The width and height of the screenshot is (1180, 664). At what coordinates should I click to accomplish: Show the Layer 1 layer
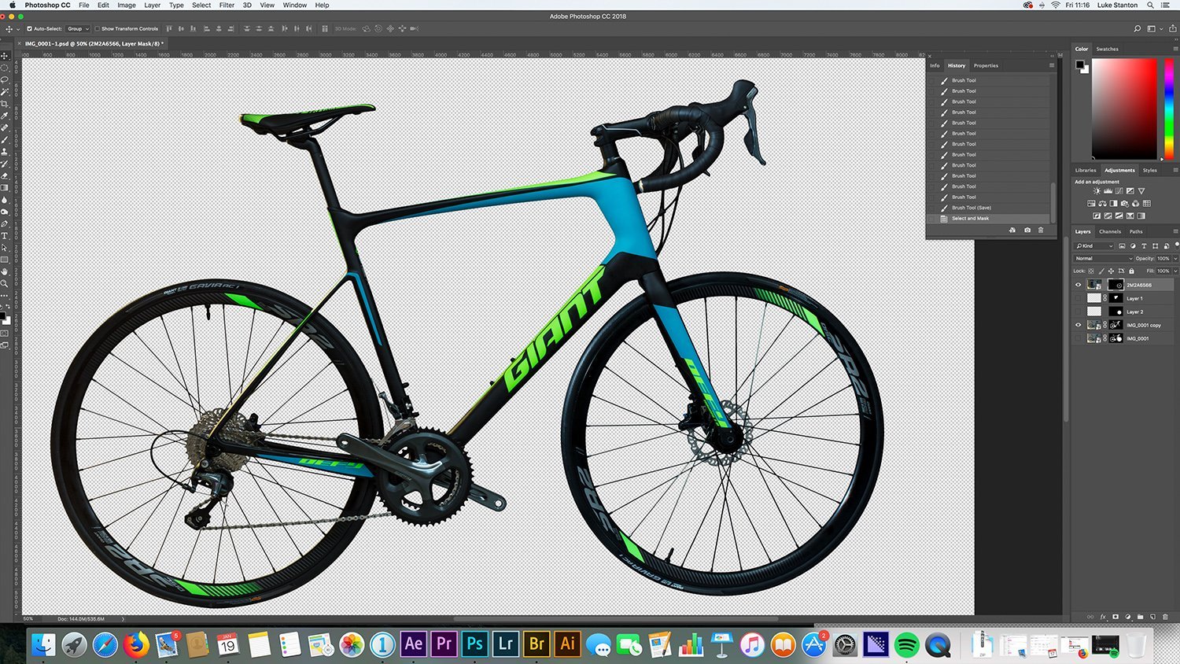tap(1079, 298)
